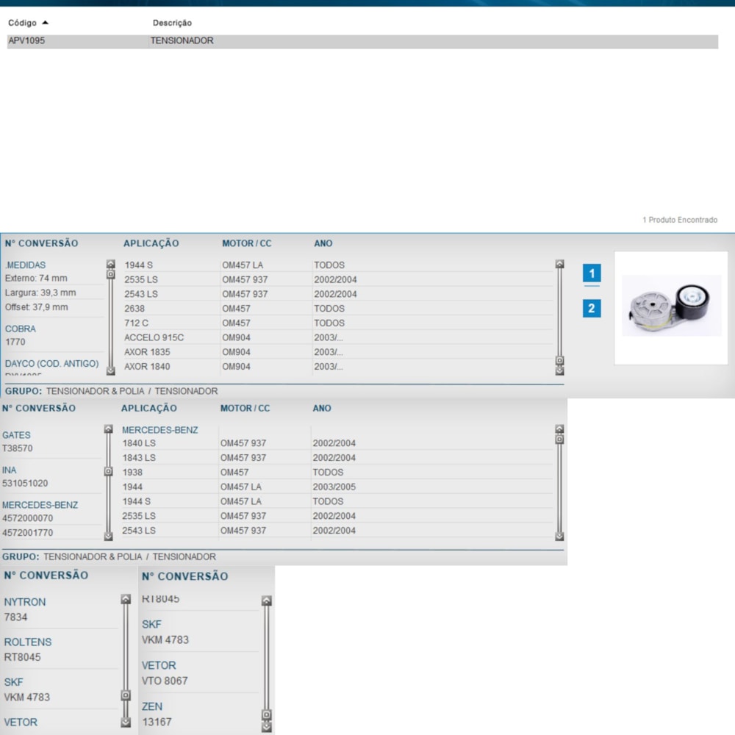
Task: Click the Código sort arrow icon
Action: [45, 23]
